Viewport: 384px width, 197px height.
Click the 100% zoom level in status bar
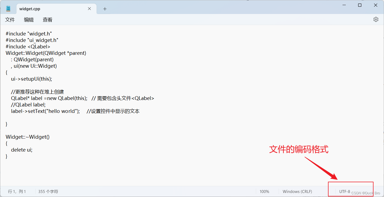(x=264, y=192)
